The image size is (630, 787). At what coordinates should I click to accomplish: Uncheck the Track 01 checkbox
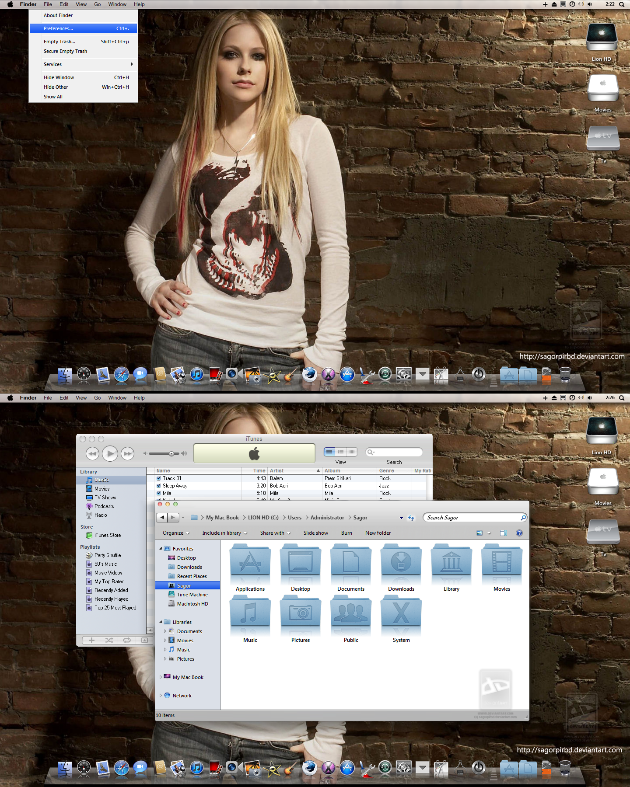tap(159, 478)
